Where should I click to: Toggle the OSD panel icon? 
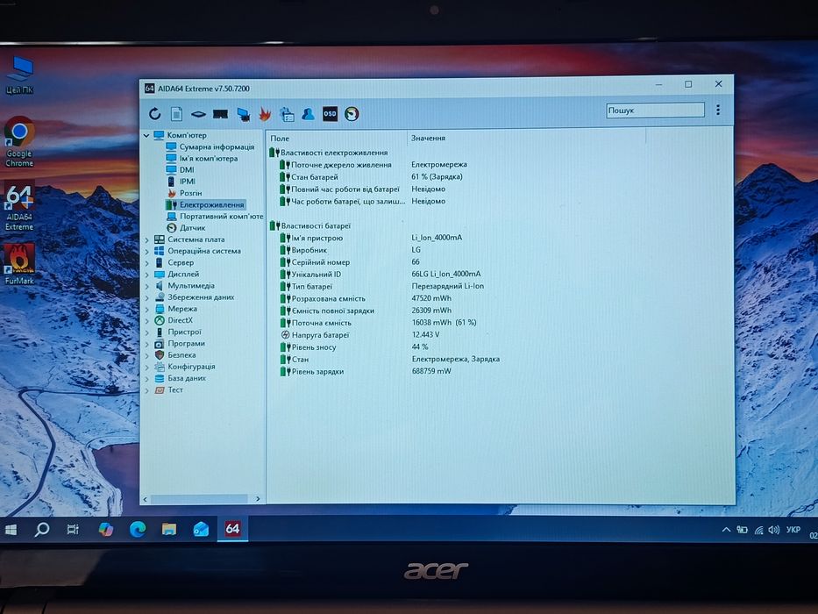pyautogui.click(x=330, y=114)
